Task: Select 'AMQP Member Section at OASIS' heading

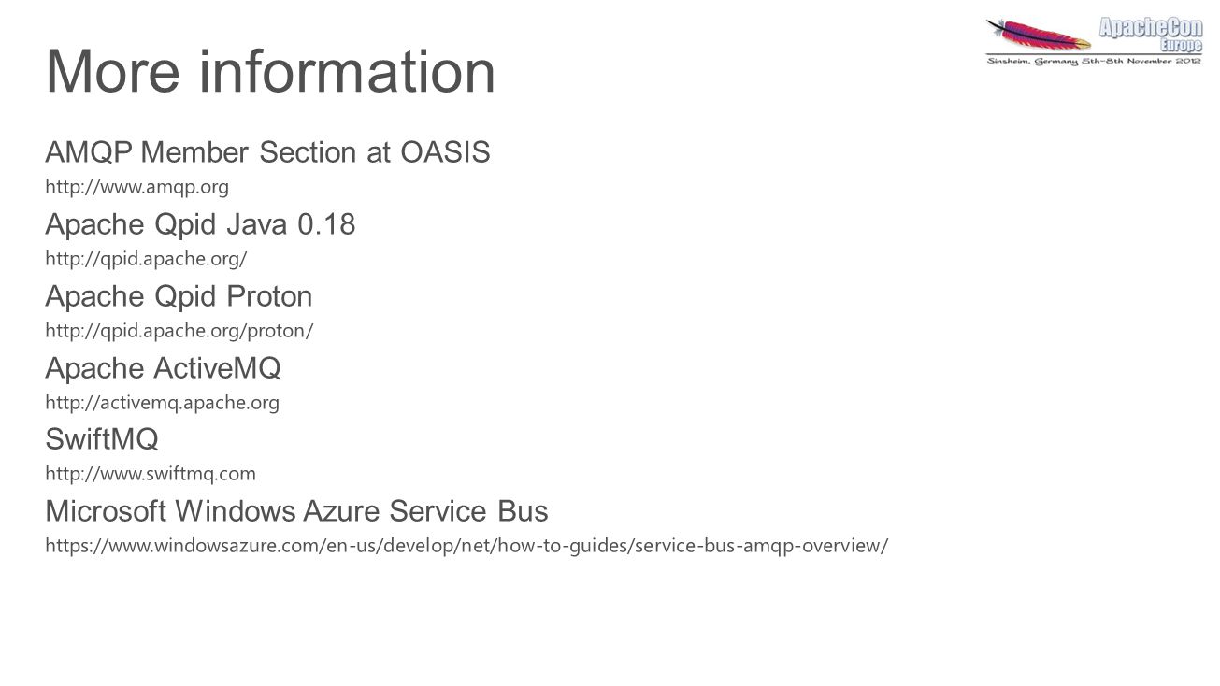Action: point(268,152)
